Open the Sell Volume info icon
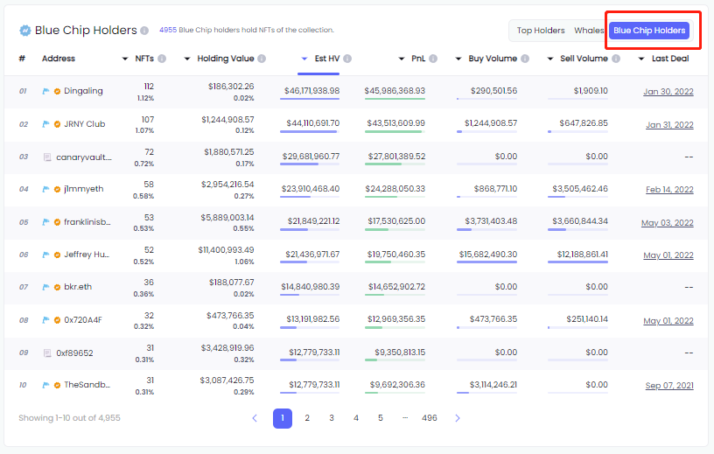714x454 pixels. (x=616, y=59)
